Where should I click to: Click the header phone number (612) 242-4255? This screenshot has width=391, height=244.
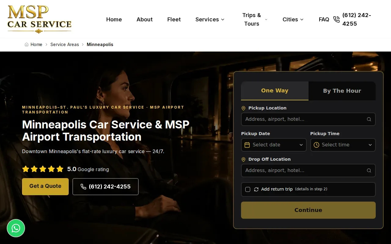357,20
